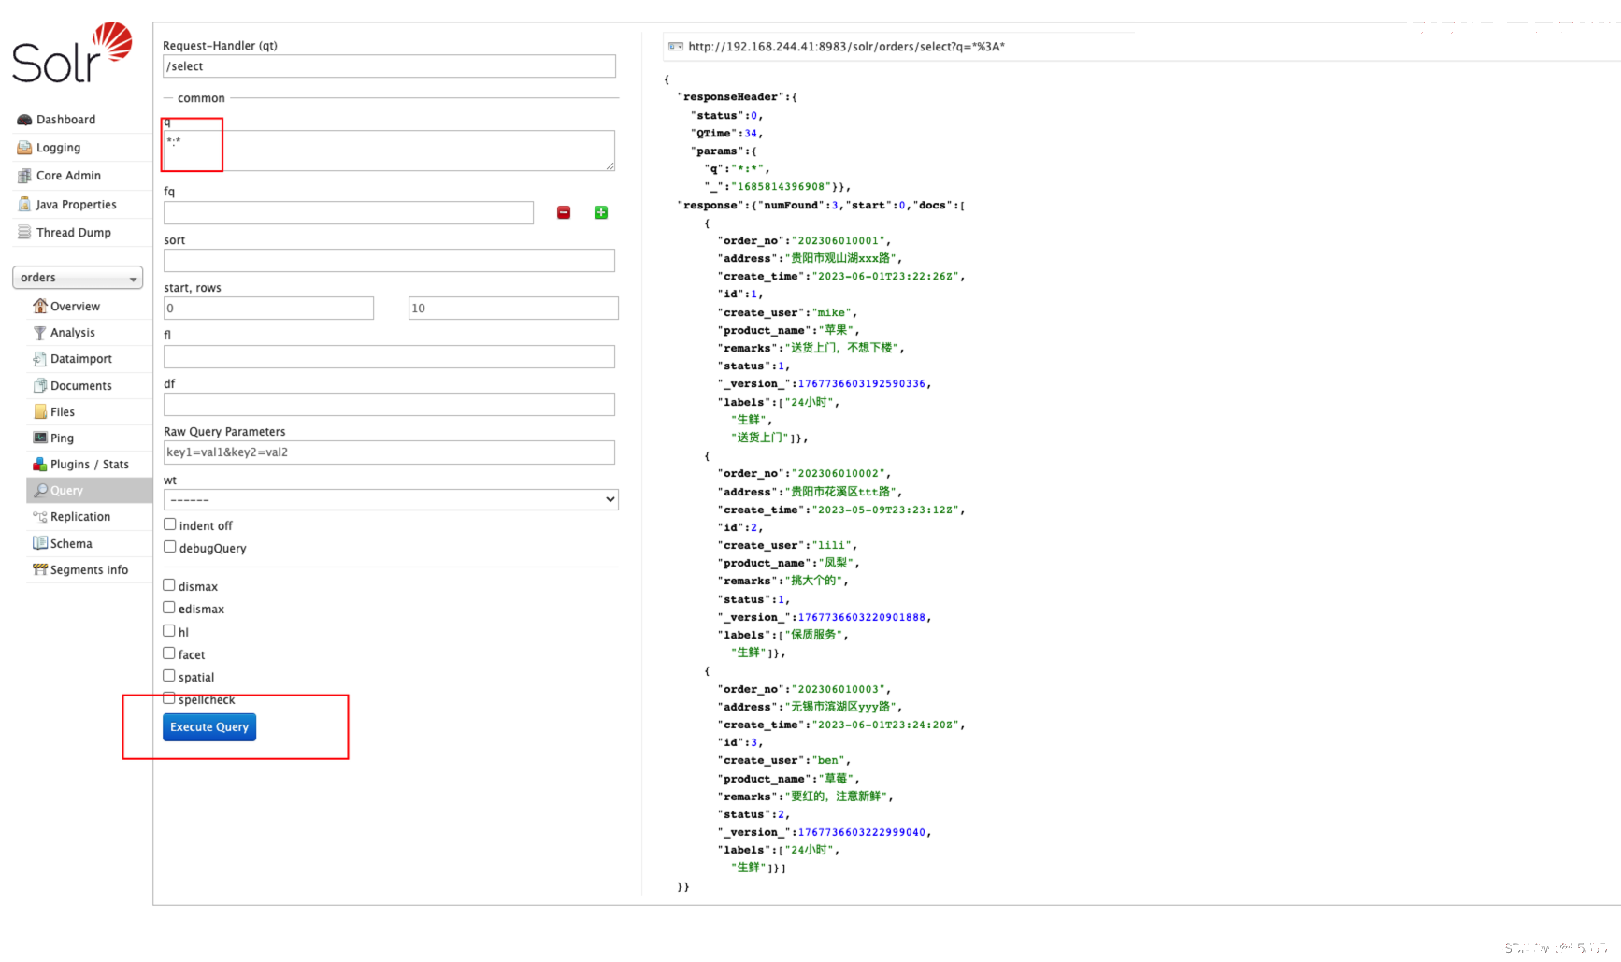
Task: Click the Dataimport icon
Action: (39, 358)
